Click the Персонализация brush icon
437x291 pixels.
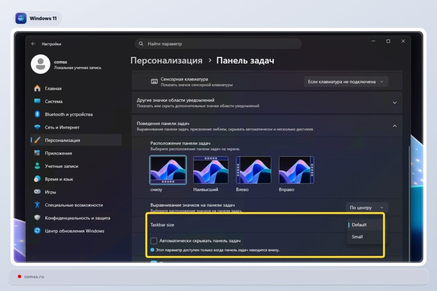37,140
